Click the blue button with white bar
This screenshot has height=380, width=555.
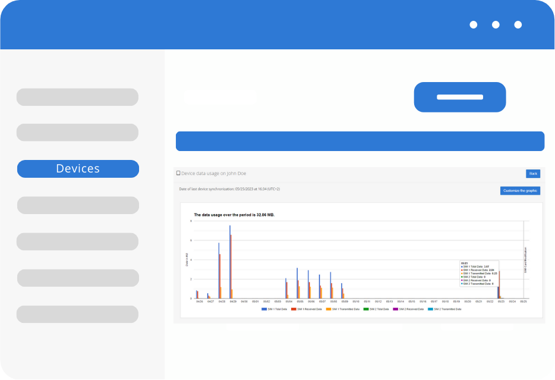click(459, 97)
